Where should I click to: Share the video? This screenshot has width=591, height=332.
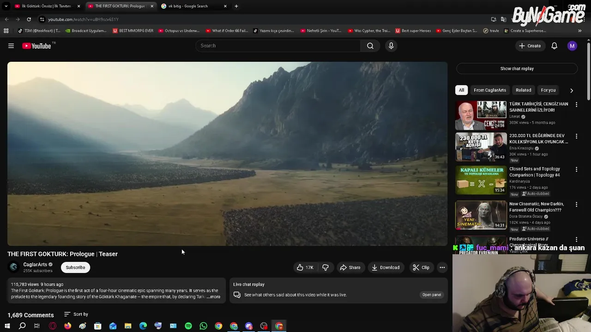pos(350,267)
